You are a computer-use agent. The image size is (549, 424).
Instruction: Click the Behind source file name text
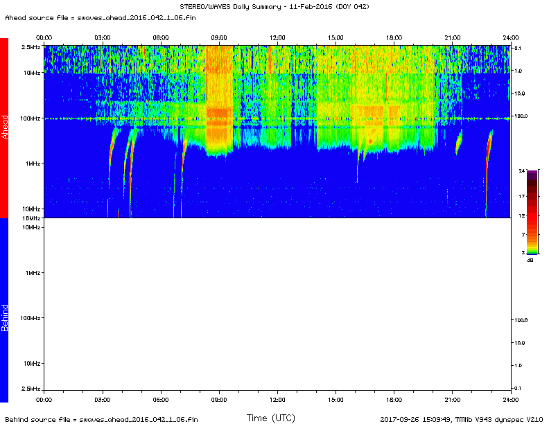click(x=101, y=419)
